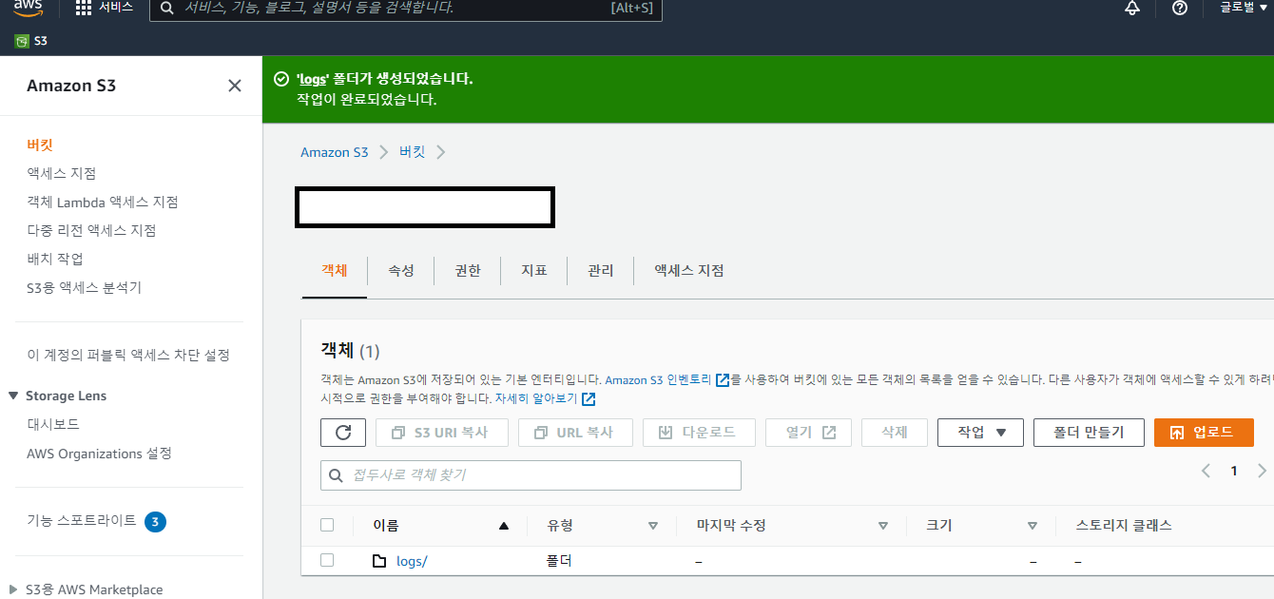The height and width of the screenshot is (599, 1274).
Task: Open the 지표 tab
Action: [534, 271]
